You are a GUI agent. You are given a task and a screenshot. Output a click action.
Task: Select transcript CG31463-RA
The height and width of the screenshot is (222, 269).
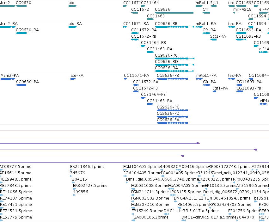150,52
